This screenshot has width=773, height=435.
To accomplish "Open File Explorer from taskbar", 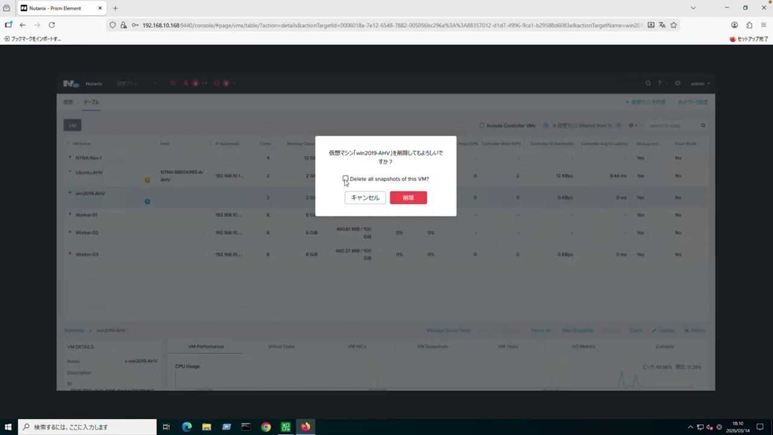I will point(207,427).
